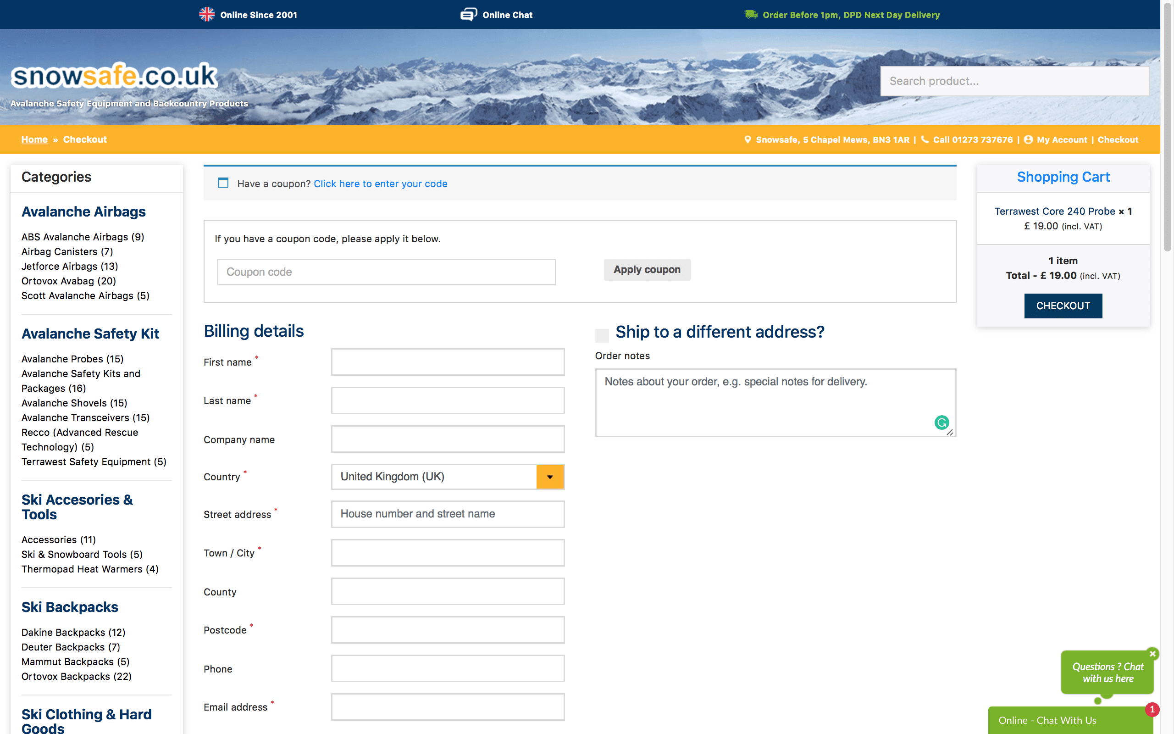Open Terrawest Safety Equipment (5)
Viewport: 1174px width, 734px height.
tap(94, 462)
